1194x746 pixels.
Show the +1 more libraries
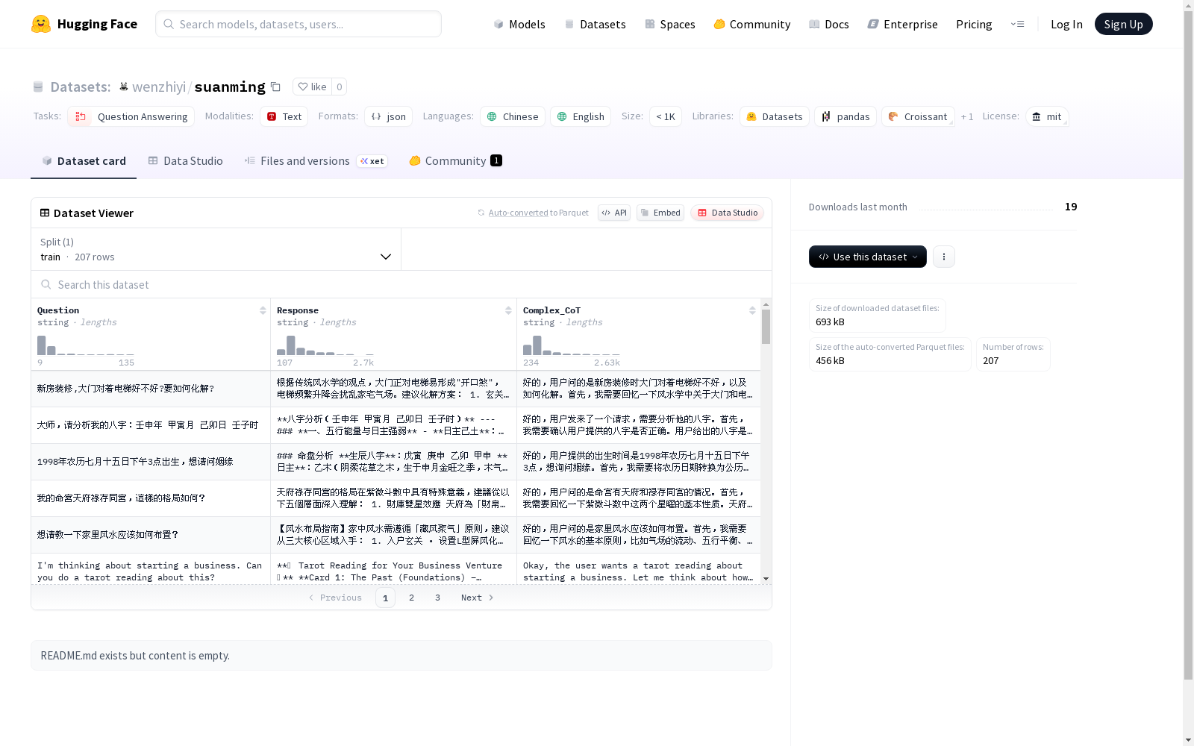[967, 117]
